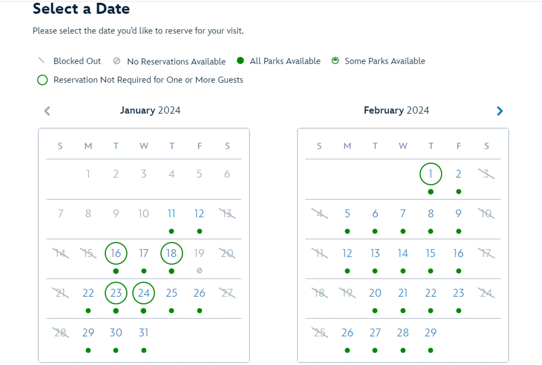Image resolution: width=542 pixels, height=365 pixels.
Task: Click the No Reservations Available legend icon
Action: pos(117,61)
